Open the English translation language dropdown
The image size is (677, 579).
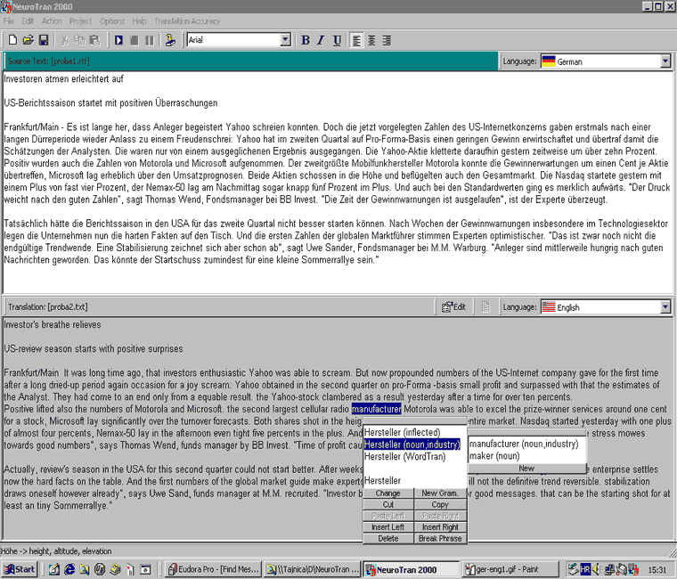click(665, 307)
